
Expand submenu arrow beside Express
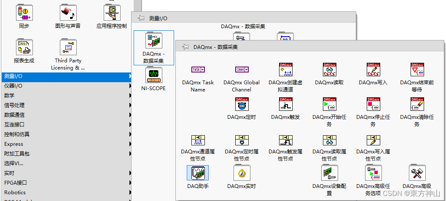click(x=130, y=144)
